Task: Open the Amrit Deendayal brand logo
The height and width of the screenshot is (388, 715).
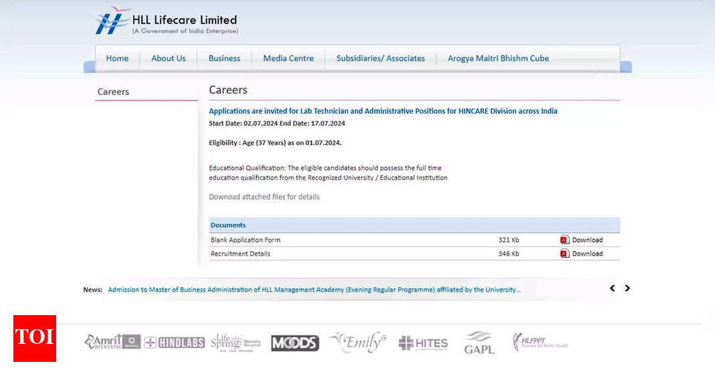Action: (x=112, y=342)
